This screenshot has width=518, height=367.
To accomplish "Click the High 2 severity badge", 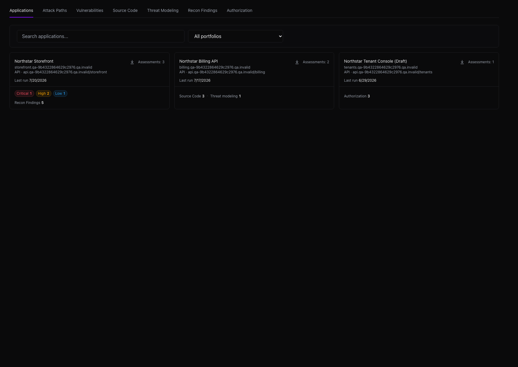I will tap(44, 94).
